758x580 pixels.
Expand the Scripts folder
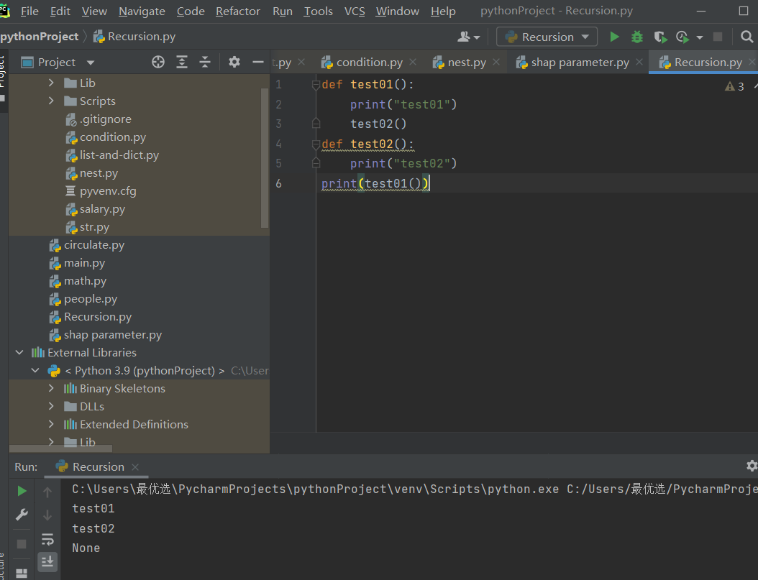[x=51, y=101]
